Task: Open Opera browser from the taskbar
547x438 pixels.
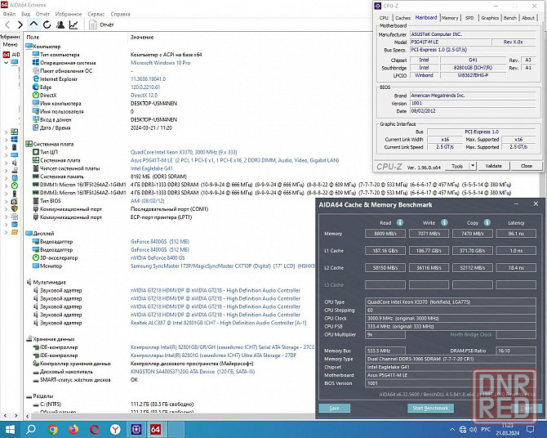Action: pyautogui.click(x=94, y=428)
